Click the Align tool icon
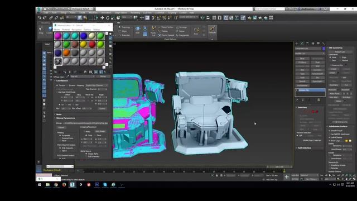Viewport: 357px width, 201px height. coord(208,18)
